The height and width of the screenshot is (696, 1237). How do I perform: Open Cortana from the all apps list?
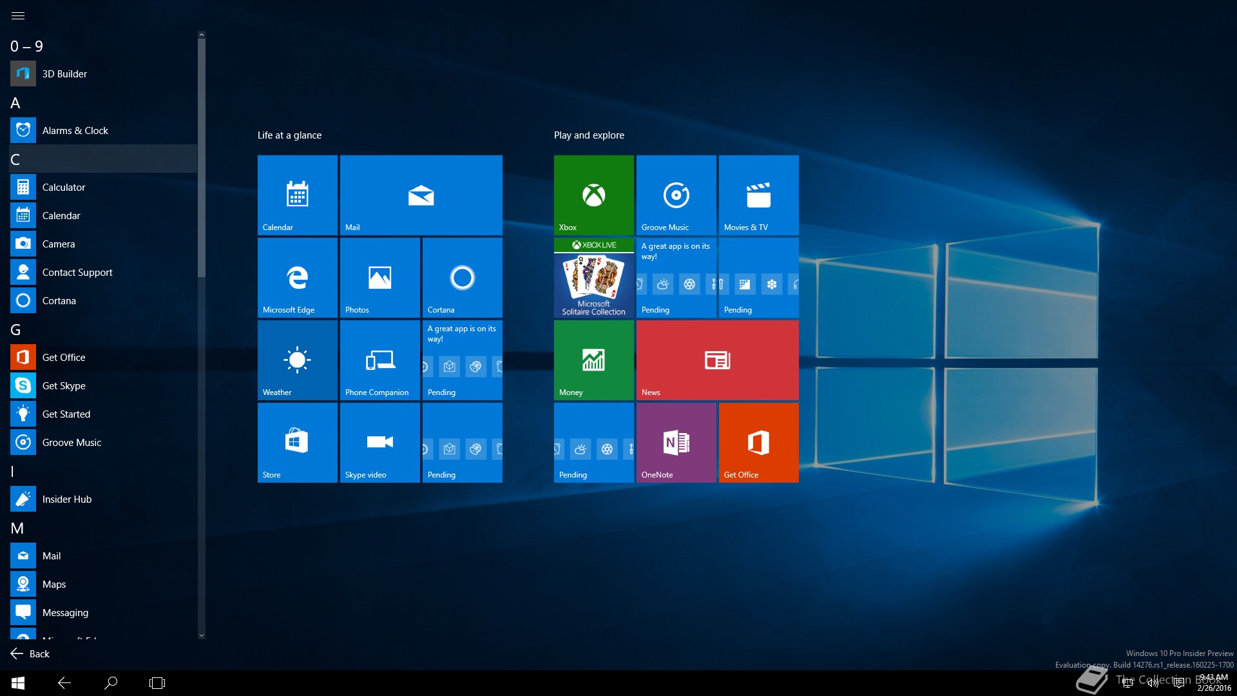point(103,301)
